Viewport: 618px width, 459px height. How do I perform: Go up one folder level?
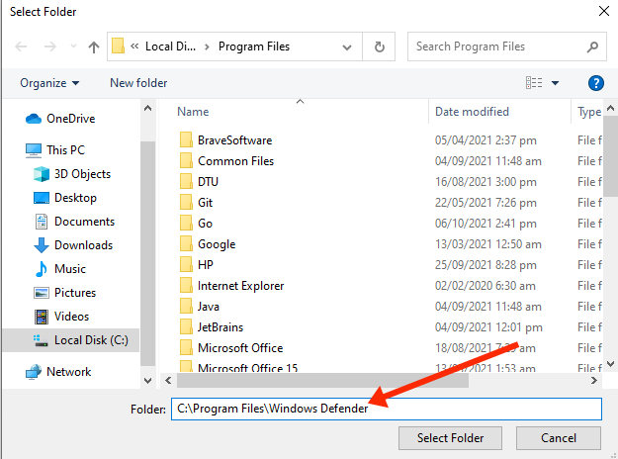click(x=94, y=46)
